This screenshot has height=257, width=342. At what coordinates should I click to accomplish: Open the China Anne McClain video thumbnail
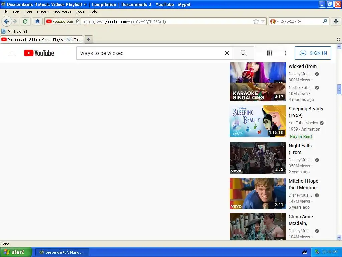[258, 227]
